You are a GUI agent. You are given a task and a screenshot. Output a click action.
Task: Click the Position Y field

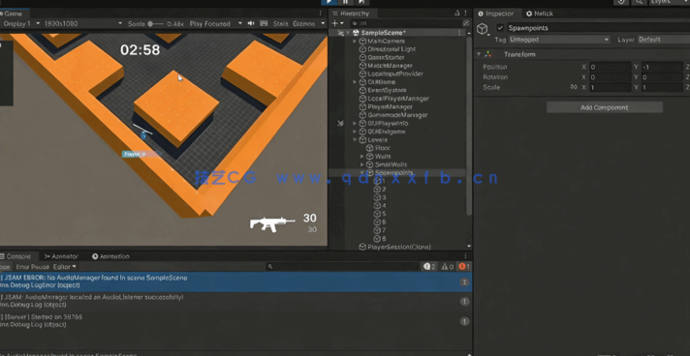662,67
